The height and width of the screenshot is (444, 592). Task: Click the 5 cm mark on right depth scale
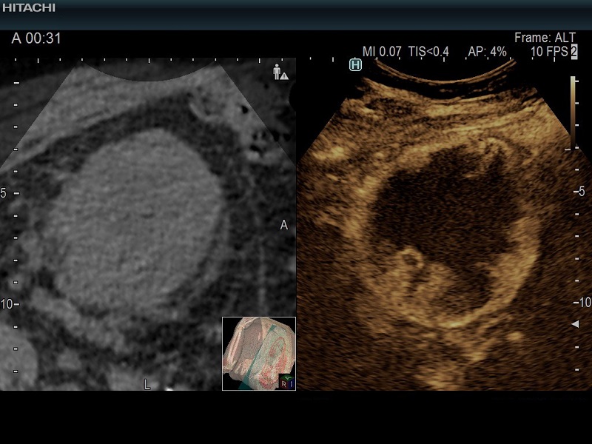[581, 192]
